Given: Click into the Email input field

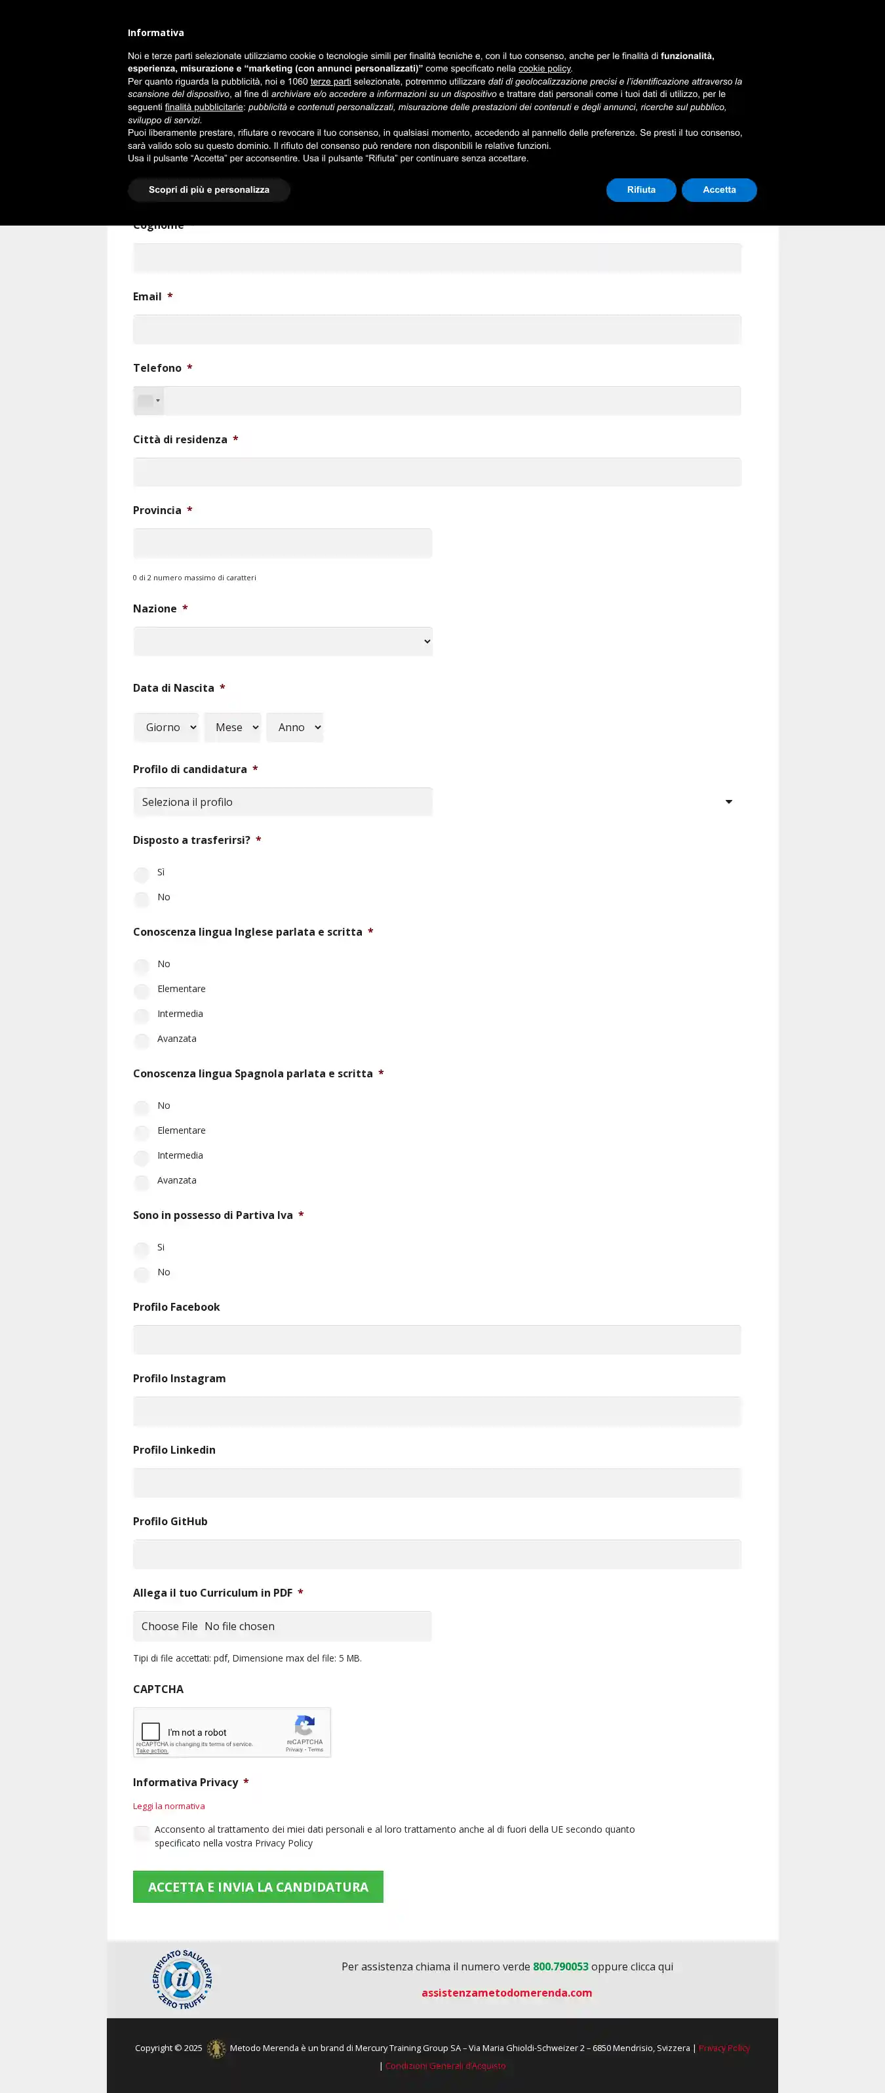Looking at the screenshot, I should coord(437,329).
